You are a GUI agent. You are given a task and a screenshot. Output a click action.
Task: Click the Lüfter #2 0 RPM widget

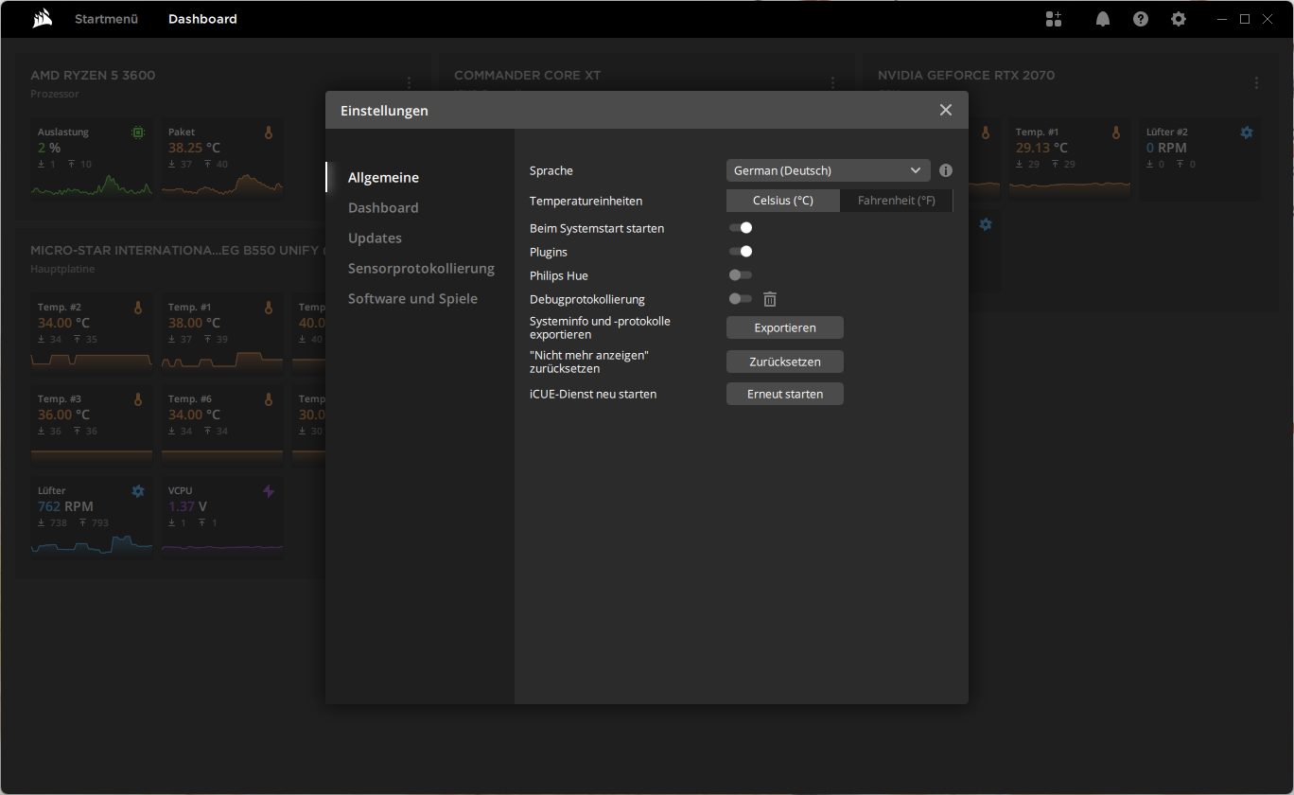(x=1199, y=159)
